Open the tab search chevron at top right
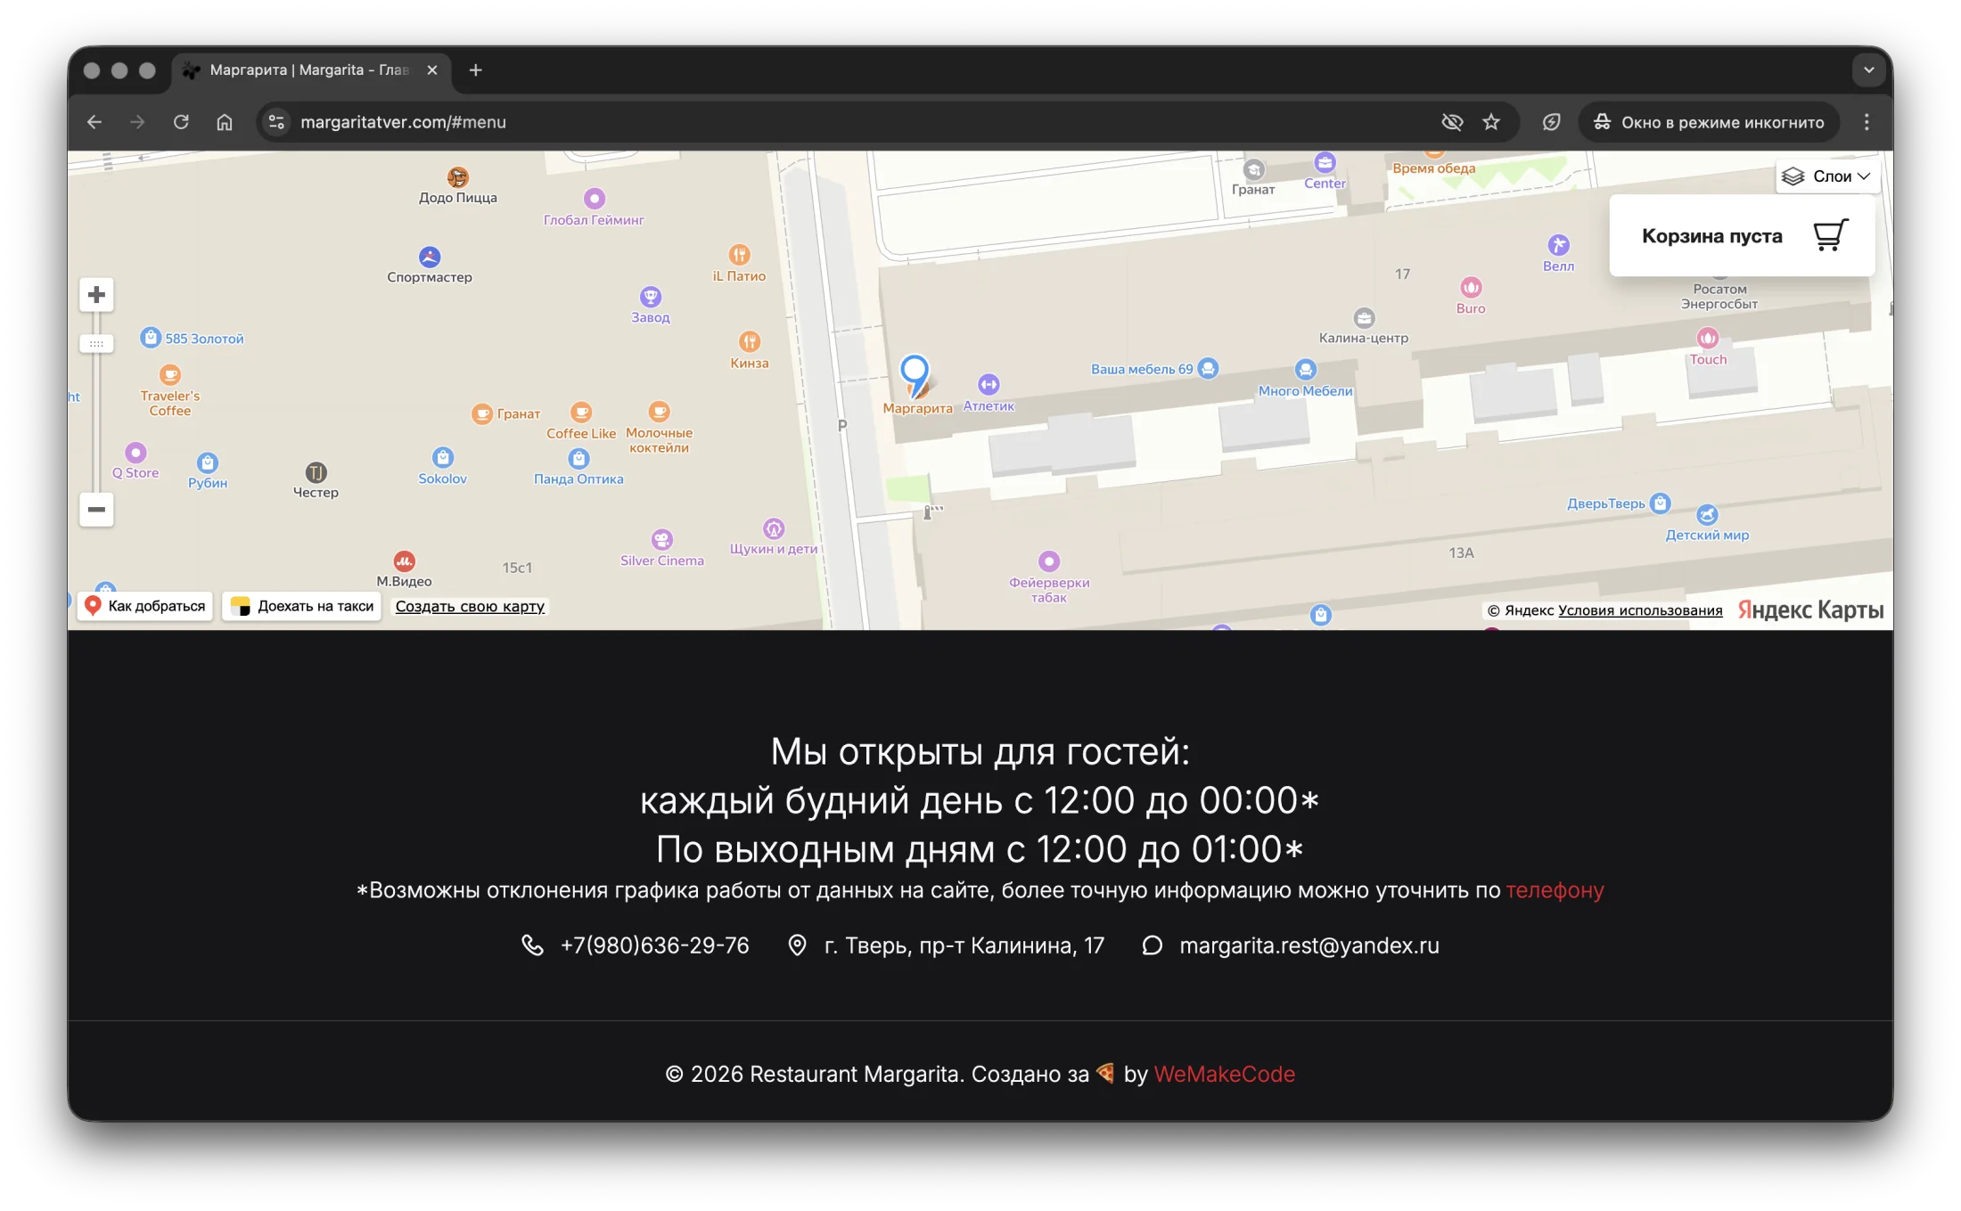 1869,70
